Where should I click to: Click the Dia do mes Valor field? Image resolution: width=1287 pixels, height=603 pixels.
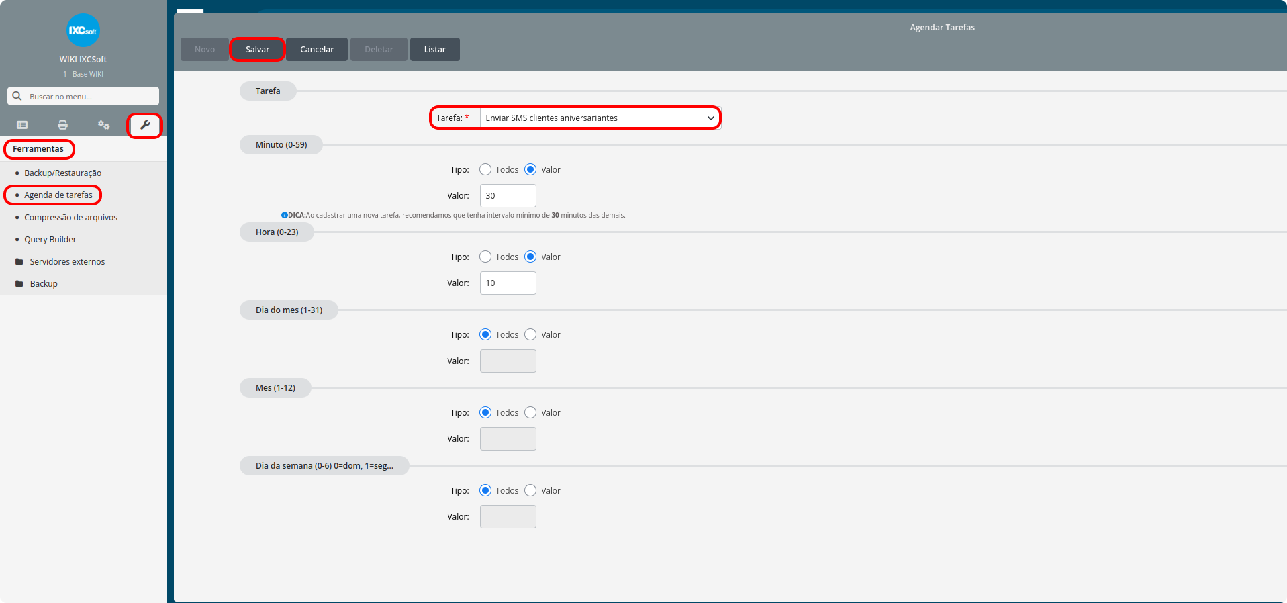pos(508,361)
